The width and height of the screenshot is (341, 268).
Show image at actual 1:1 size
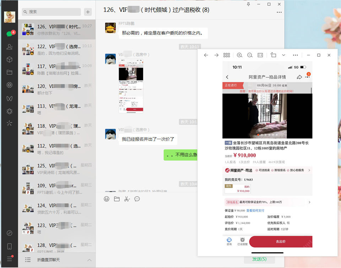click(x=260, y=55)
